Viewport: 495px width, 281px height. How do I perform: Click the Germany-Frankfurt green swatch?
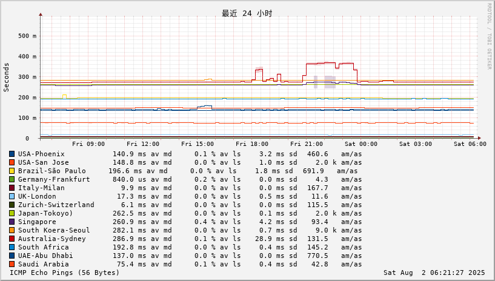pyautogui.click(x=12, y=179)
